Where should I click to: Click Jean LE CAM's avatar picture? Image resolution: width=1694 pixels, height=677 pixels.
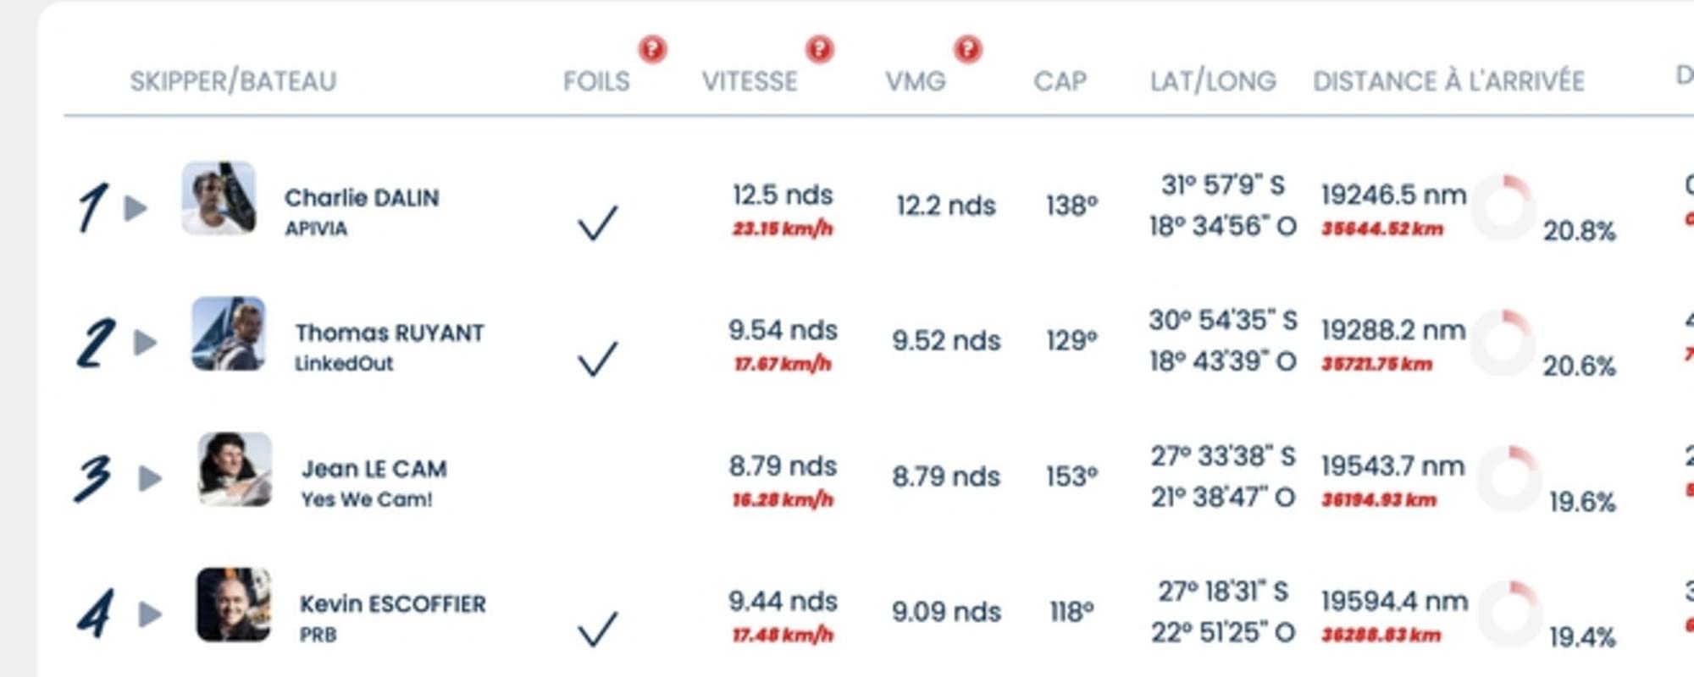235,470
